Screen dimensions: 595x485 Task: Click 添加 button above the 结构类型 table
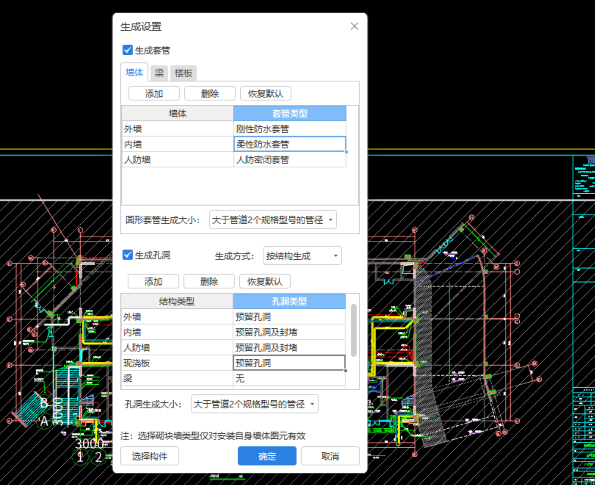coord(153,281)
